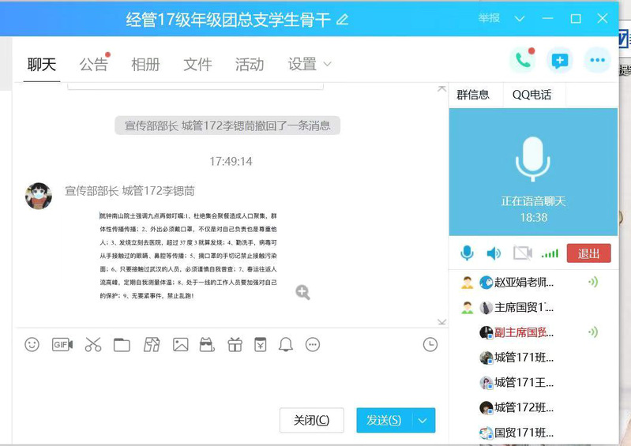Open the dropdown arrow beside 发送 button
The width and height of the screenshot is (631, 446).
[x=423, y=421]
